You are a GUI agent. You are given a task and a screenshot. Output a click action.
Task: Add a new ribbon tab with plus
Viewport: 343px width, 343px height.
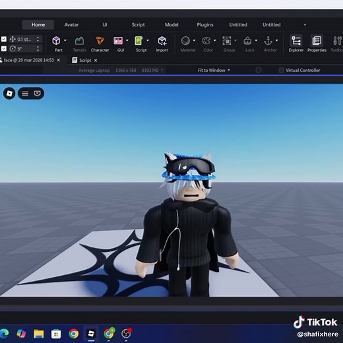point(305,24)
